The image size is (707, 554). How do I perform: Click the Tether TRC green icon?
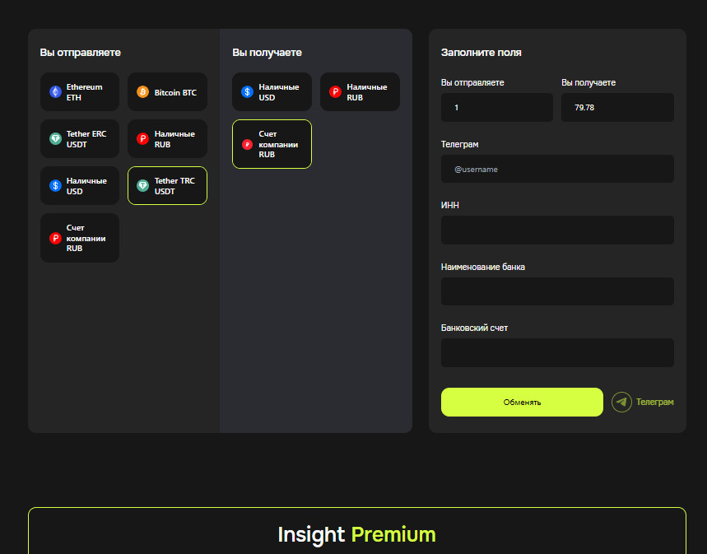(x=142, y=186)
